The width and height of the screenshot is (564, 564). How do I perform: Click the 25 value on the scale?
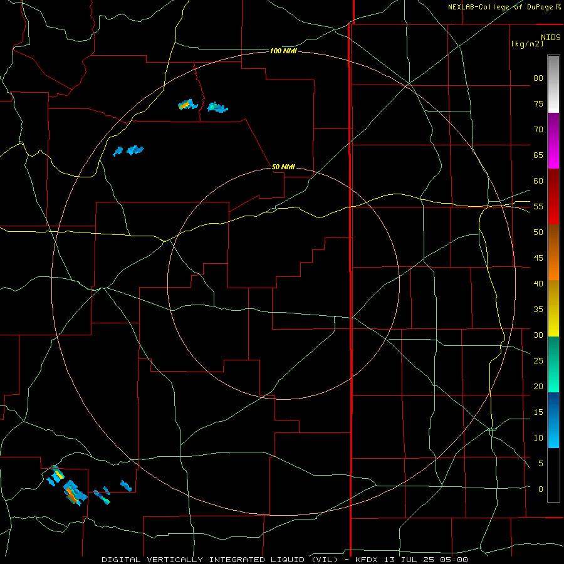pos(538,361)
